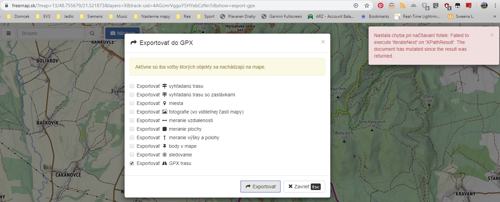
Task: Enable 'Exportovať miesta' checkbox
Action: pos(131,103)
